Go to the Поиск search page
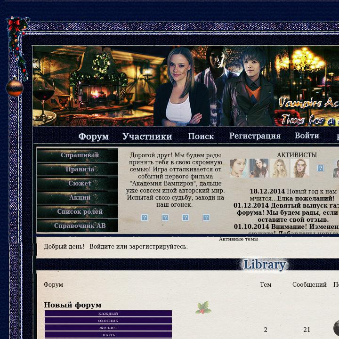 pos(201,136)
